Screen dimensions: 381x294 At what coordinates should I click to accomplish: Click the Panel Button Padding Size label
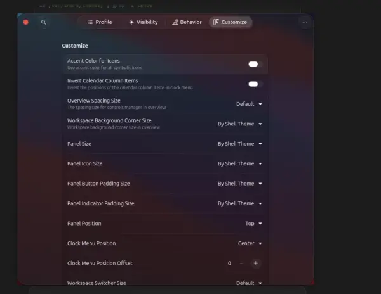pyautogui.click(x=98, y=184)
